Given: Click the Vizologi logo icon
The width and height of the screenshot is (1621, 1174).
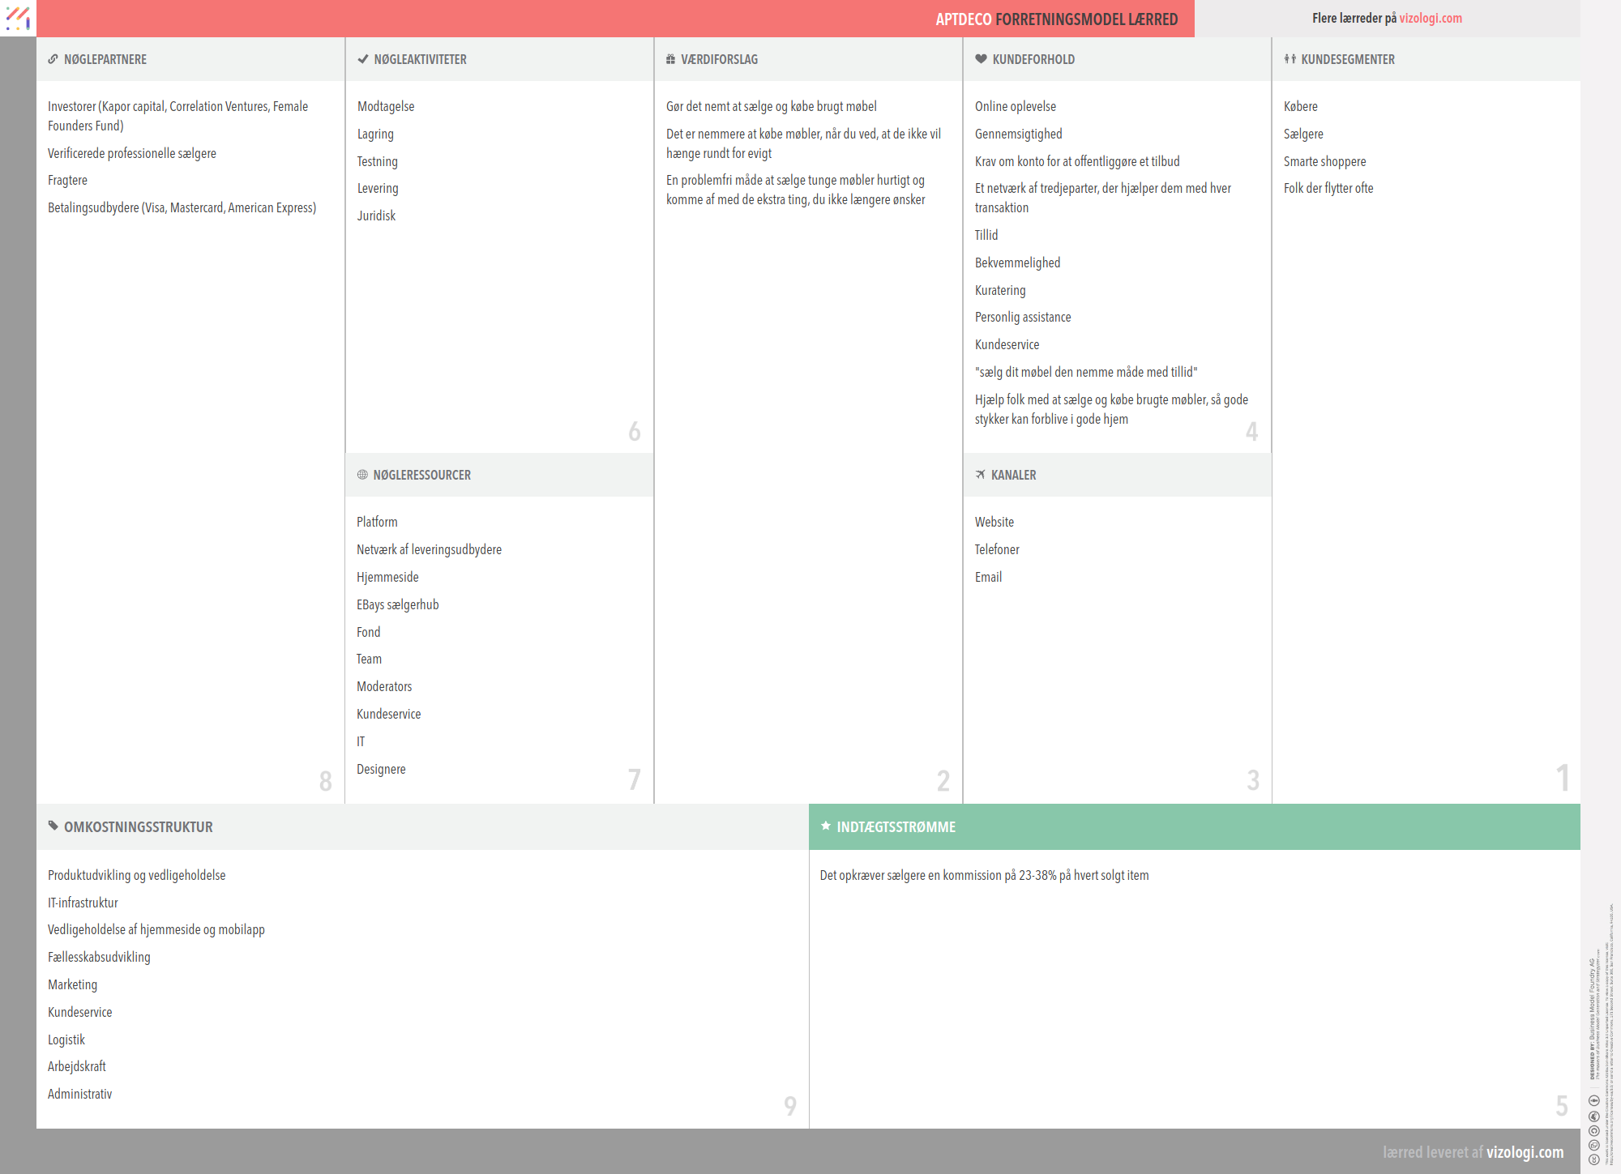Looking at the screenshot, I should tap(18, 18).
